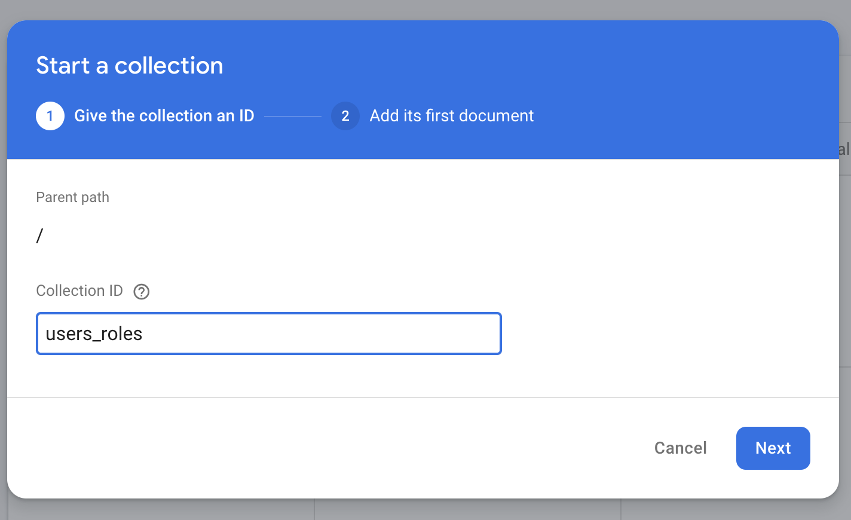Viewport: 851px width, 520px height.
Task: Cancel the Start a collection dialog
Action: [680, 448]
